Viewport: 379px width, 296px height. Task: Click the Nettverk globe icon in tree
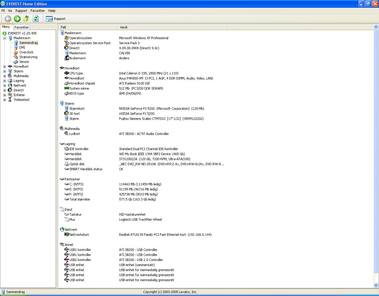coord(10,85)
